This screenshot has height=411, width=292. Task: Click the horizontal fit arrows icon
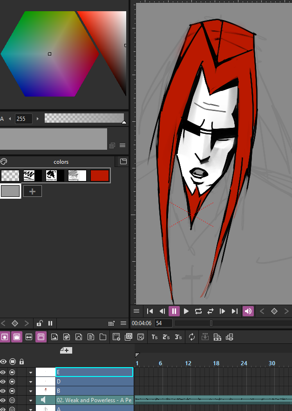click(x=29, y=337)
